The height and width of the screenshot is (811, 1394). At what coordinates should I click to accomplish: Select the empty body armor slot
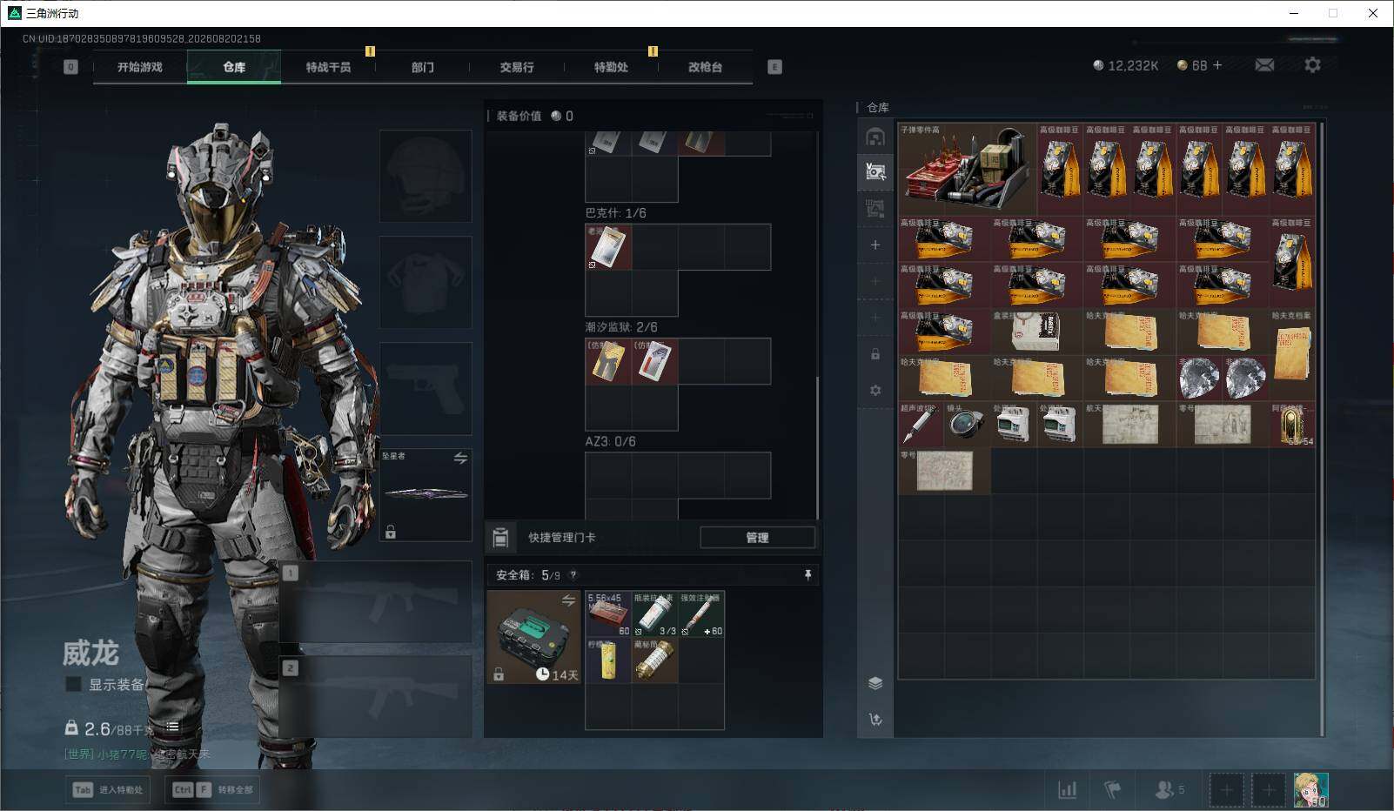click(x=426, y=282)
